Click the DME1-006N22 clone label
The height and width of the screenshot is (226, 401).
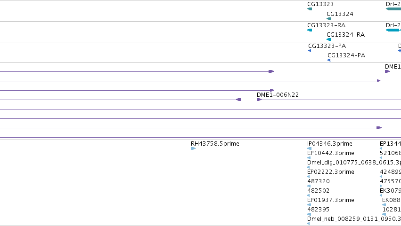[278, 95]
